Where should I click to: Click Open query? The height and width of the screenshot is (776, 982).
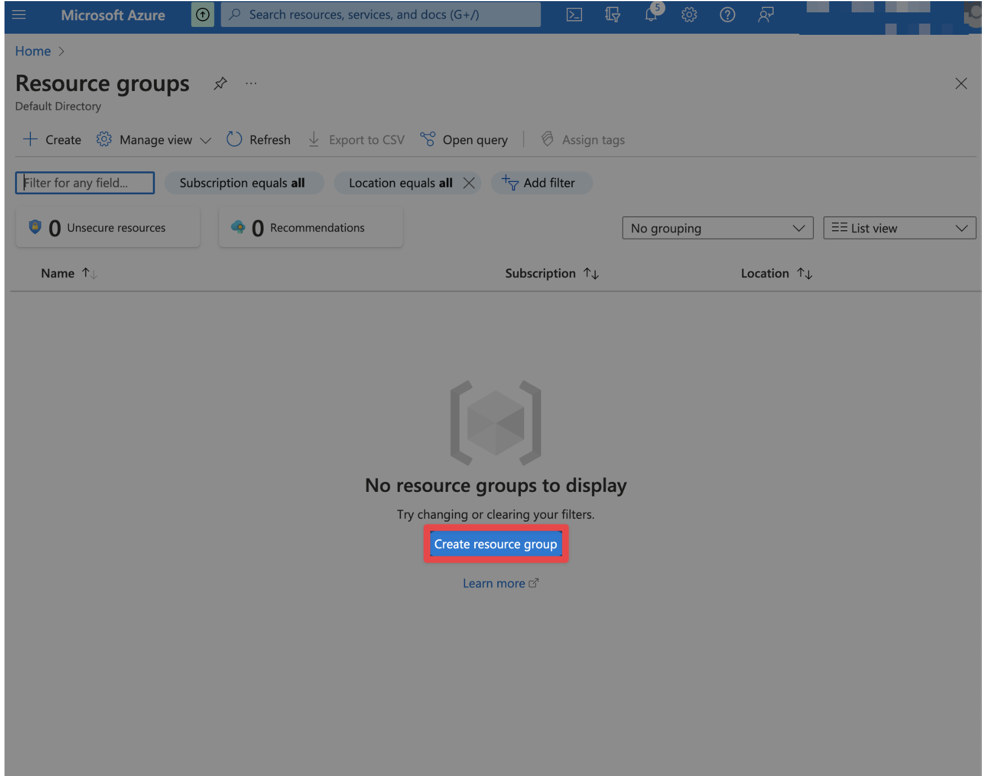pyautogui.click(x=464, y=140)
